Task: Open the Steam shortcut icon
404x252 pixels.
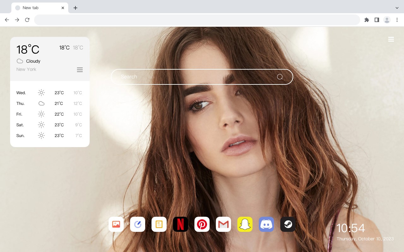Action: [288, 224]
